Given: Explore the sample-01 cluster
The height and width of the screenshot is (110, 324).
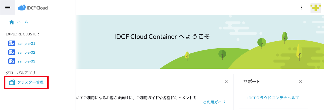Looking at the screenshot, I should point(26,43).
